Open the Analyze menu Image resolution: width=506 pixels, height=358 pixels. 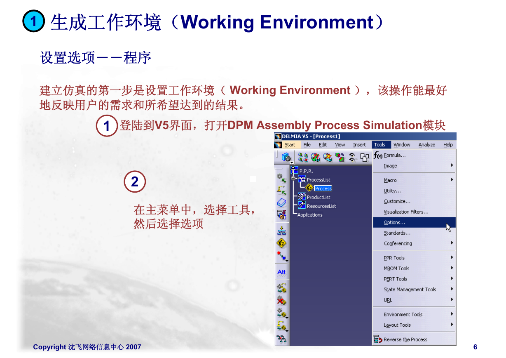[x=427, y=145]
